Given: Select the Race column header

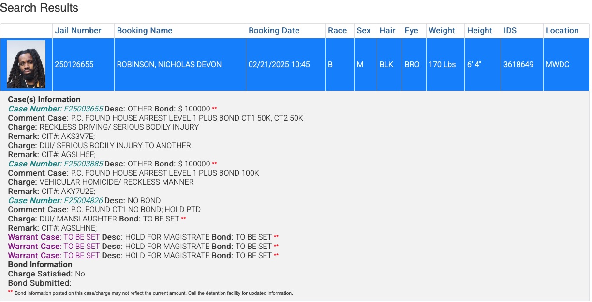Looking at the screenshot, I should coord(337,30).
